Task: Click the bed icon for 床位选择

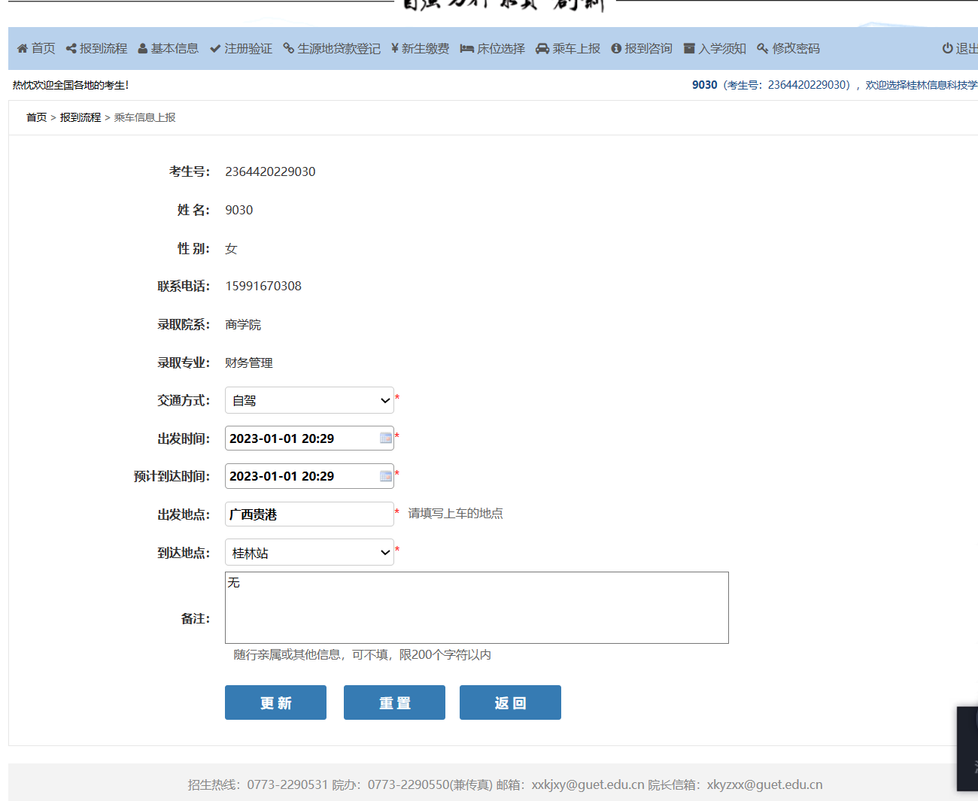Action: tap(466, 49)
